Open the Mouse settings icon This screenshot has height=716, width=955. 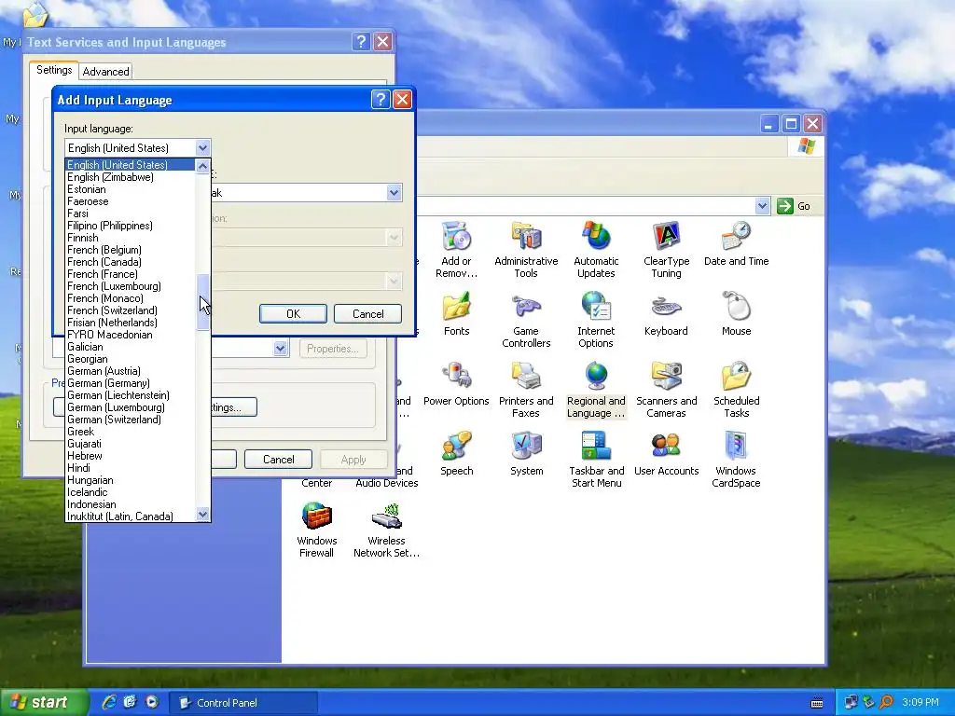737,314
